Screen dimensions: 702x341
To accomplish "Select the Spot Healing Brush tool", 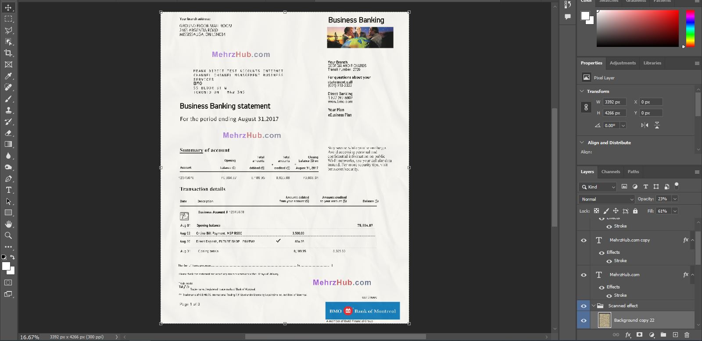I will click(x=8, y=87).
